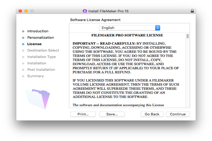
Task: Click the license text scrollbar thumb
Action: point(188,36)
